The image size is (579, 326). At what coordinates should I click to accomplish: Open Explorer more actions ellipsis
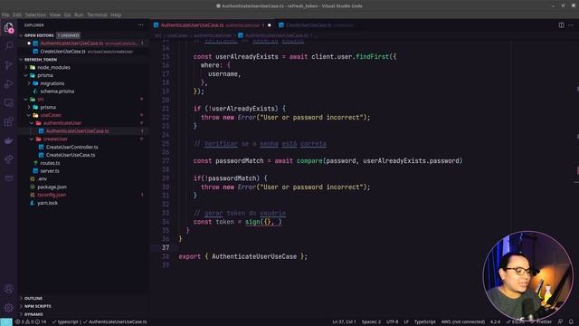coord(141,25)
